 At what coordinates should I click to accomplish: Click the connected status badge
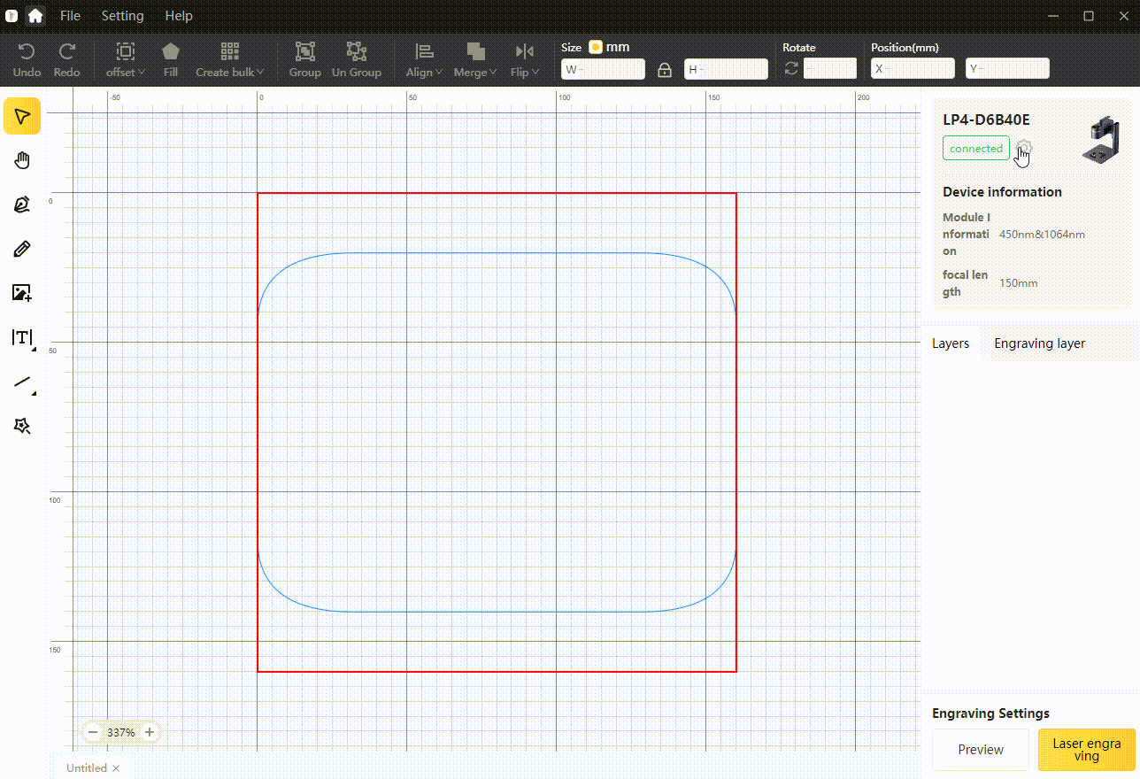click(x=976, y=149)
